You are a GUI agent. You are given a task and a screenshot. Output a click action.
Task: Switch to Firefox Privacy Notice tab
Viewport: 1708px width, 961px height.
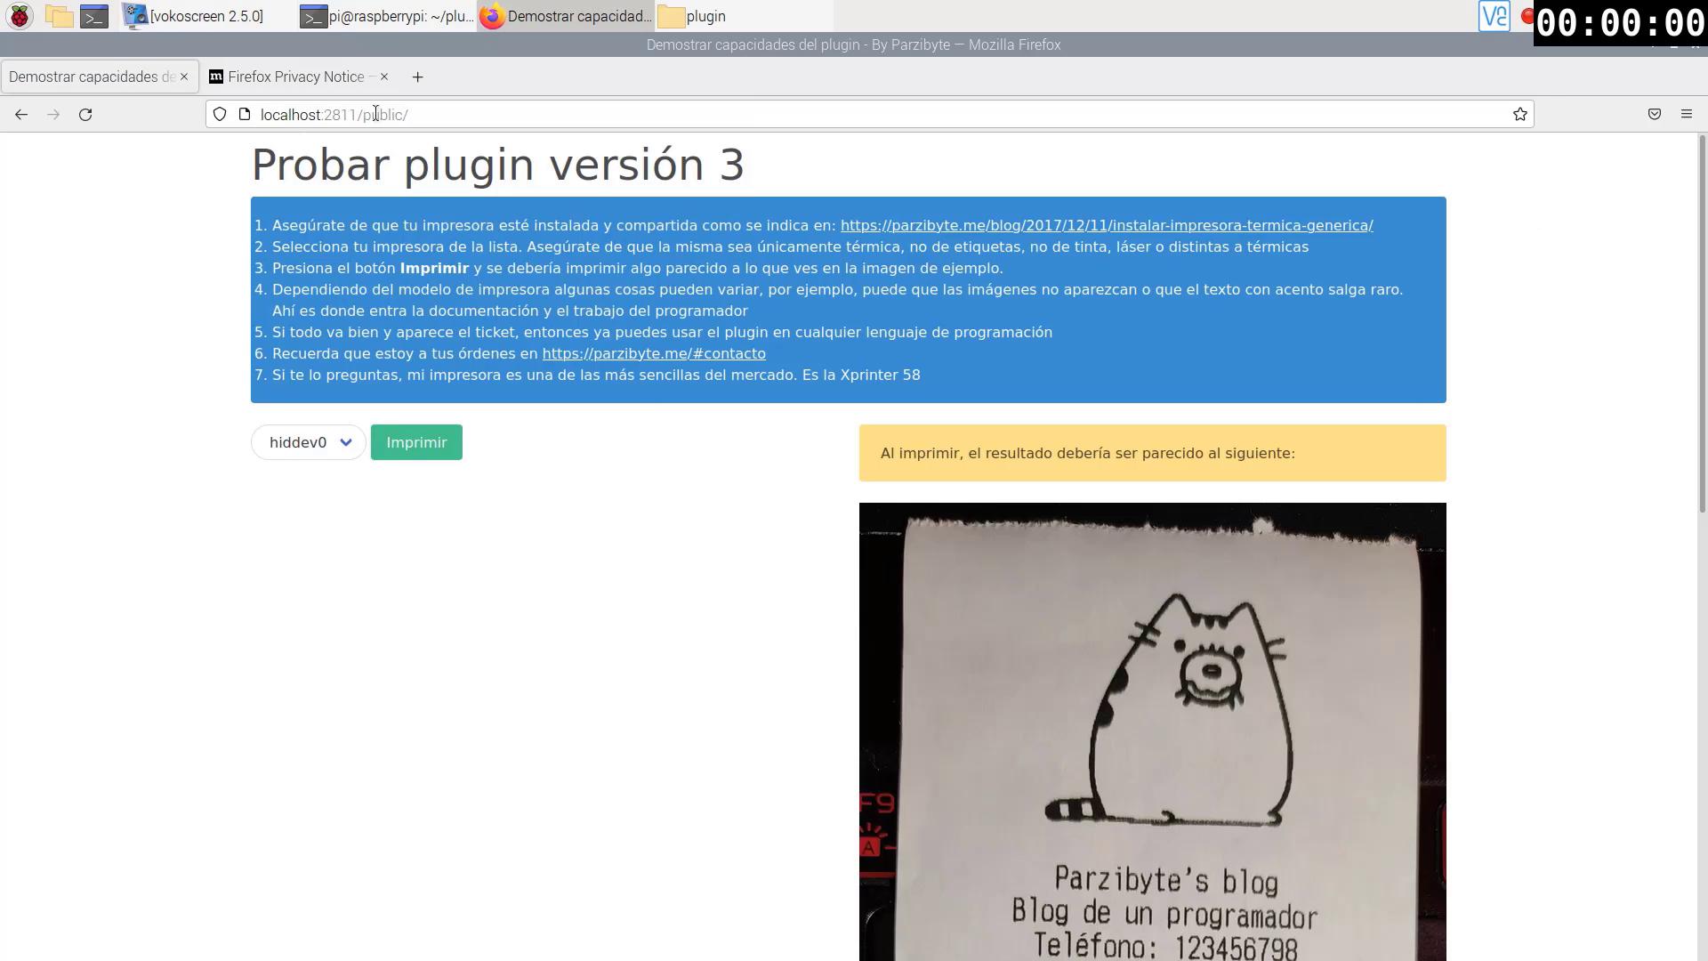click(x=294, y=77)
